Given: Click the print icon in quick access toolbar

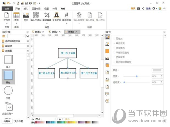Looking at the screenshot, I should point(30,3).
